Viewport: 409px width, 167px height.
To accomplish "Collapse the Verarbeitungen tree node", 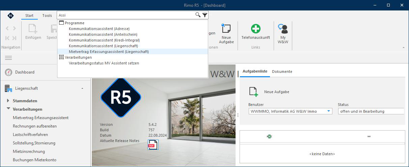I will pos(8,109).
